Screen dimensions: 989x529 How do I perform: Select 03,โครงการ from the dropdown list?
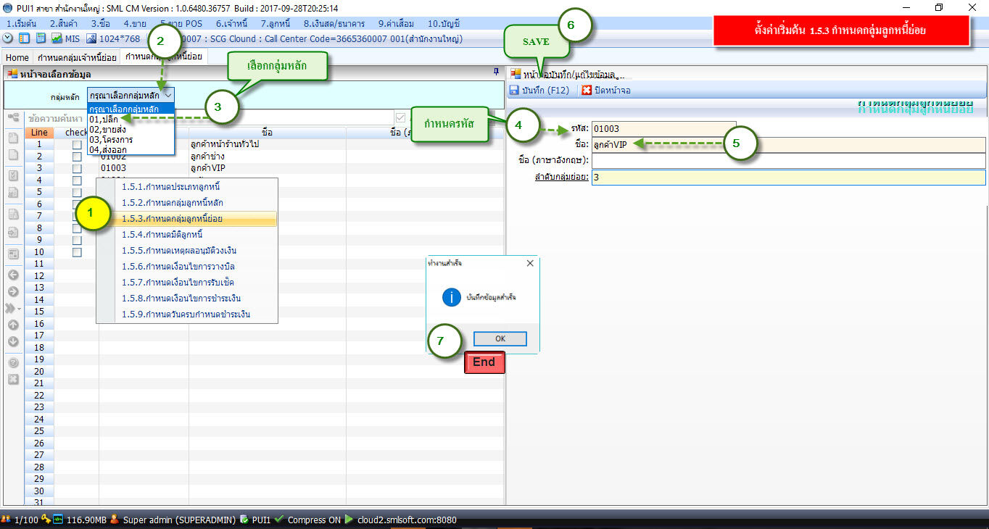click(131, 139)
